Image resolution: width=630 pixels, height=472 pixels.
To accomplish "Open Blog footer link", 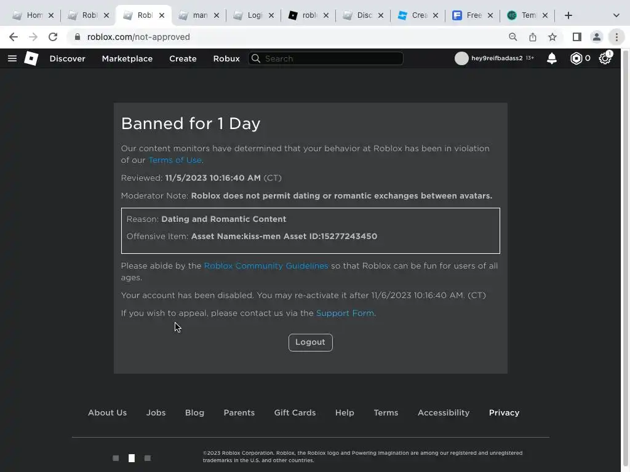I will [x=195, y=412].
